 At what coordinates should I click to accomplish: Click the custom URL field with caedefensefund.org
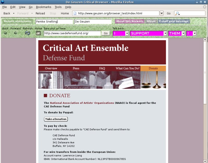point(72,33)
